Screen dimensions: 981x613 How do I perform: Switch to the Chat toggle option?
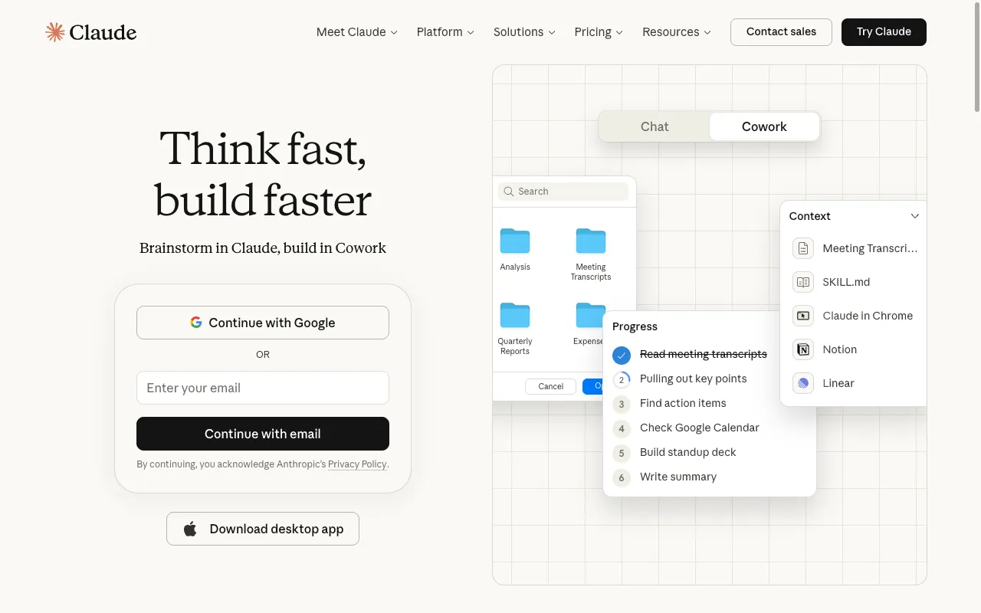pos(655,126)
